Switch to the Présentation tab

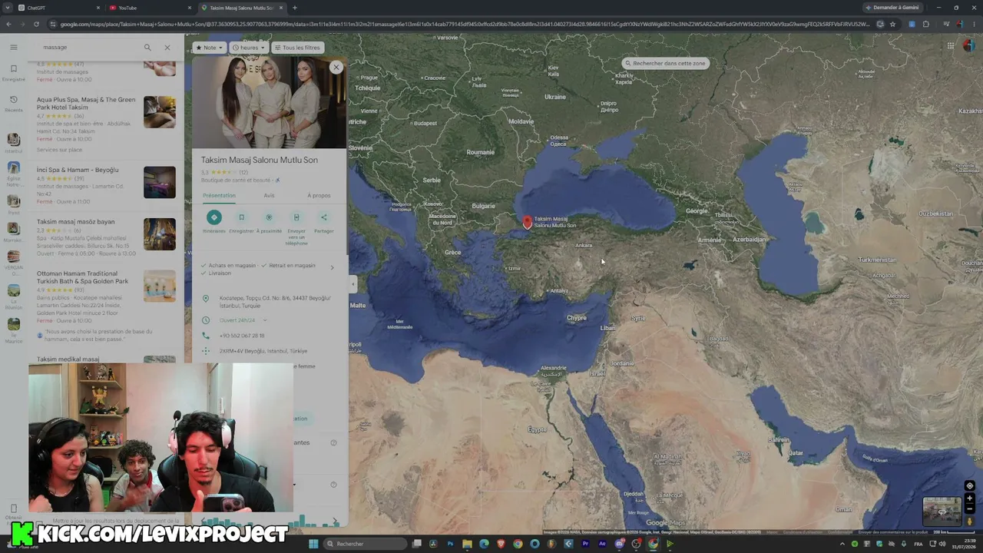[x=219, y=196]
